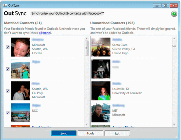The width and height of the screenshot is (181, 140).
Task: Click the Unmatched Contacts scrollbar thumb
Action: pos(174,45)
